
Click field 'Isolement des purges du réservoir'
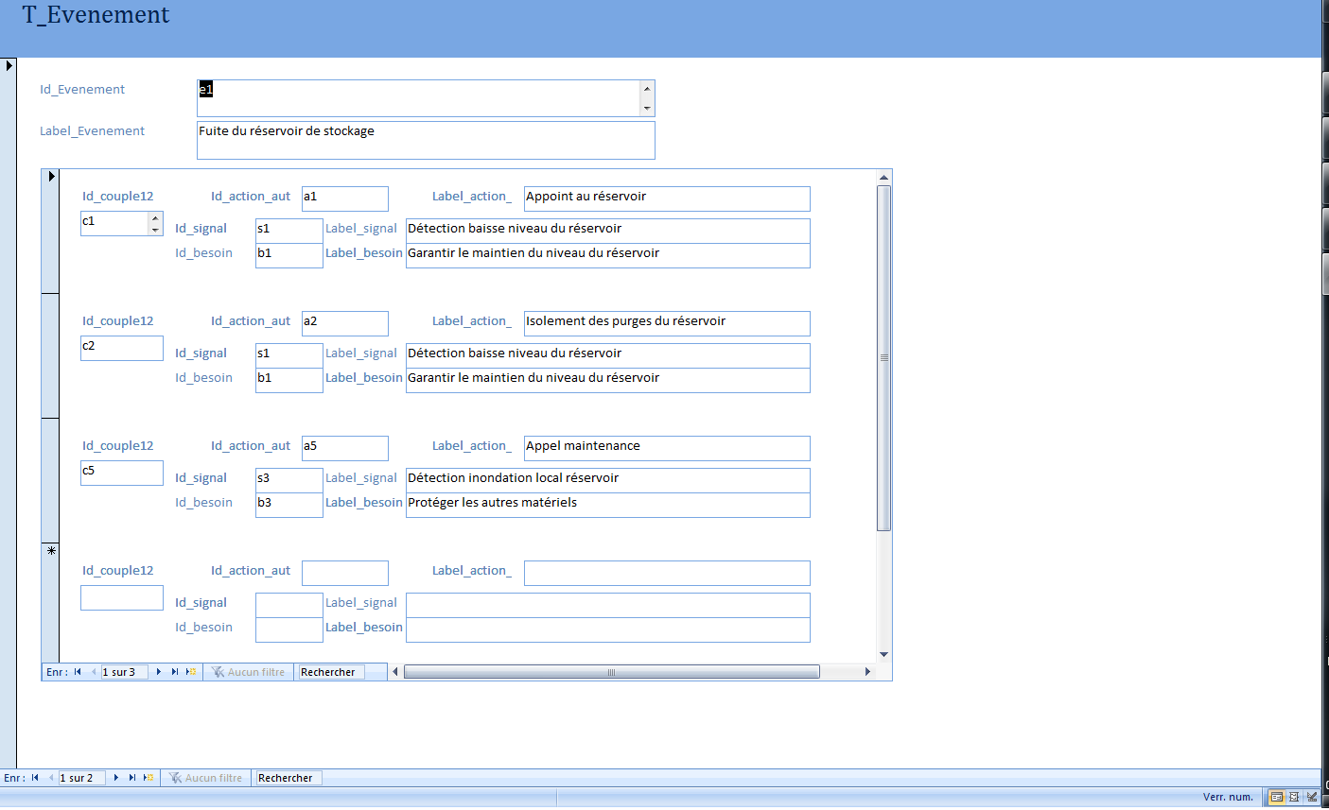pyautogui.click(x=667, y=323)
